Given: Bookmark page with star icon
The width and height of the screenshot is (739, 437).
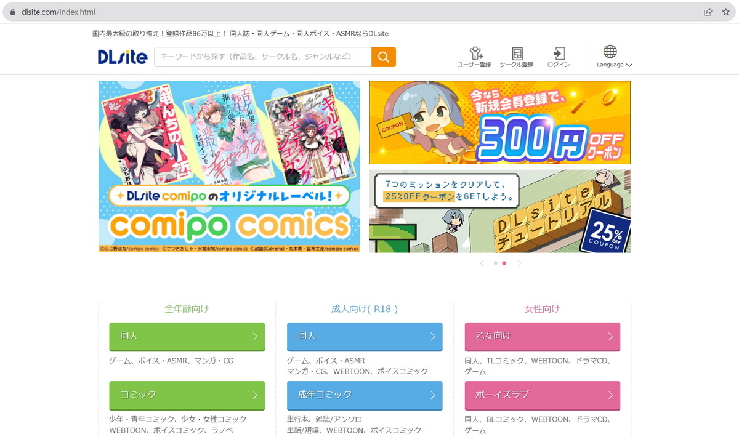Looking at the screenshot, I should point(725,12).
